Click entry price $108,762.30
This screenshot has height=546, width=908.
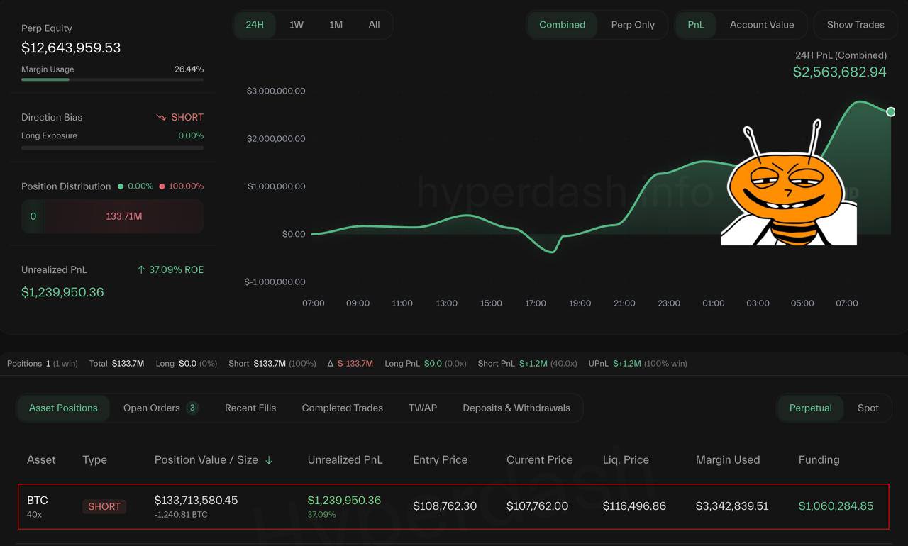pyautogui.click(x=445, y=506)
